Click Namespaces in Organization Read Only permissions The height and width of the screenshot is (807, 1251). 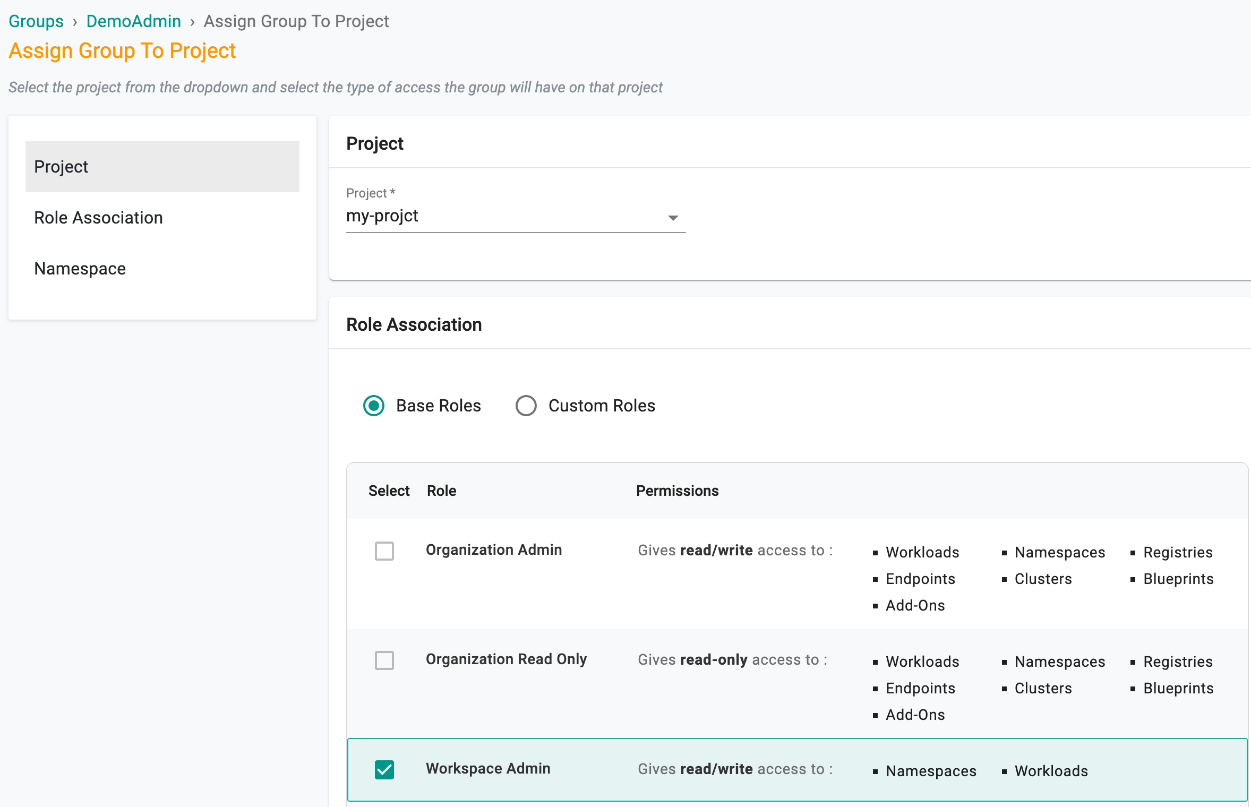pos(1059,662)
